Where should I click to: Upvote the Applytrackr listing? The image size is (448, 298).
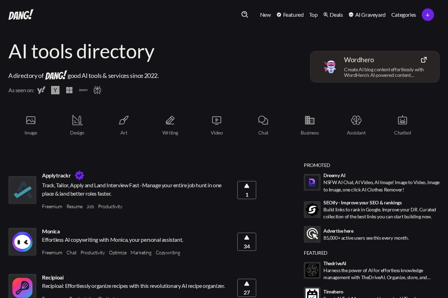pos(247,190)
